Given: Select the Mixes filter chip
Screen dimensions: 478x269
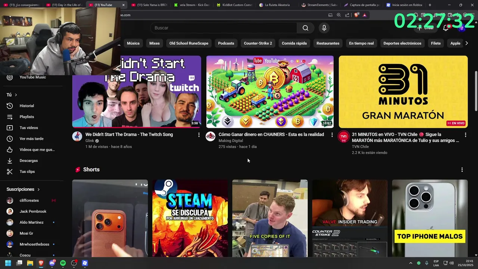Looking at the screenshot, I should (x=155, y=43).
